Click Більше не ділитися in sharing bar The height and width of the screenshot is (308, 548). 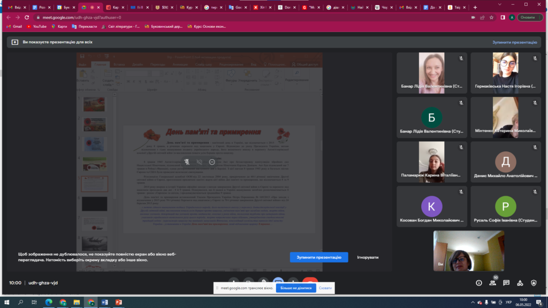click(x=296, y=288)
